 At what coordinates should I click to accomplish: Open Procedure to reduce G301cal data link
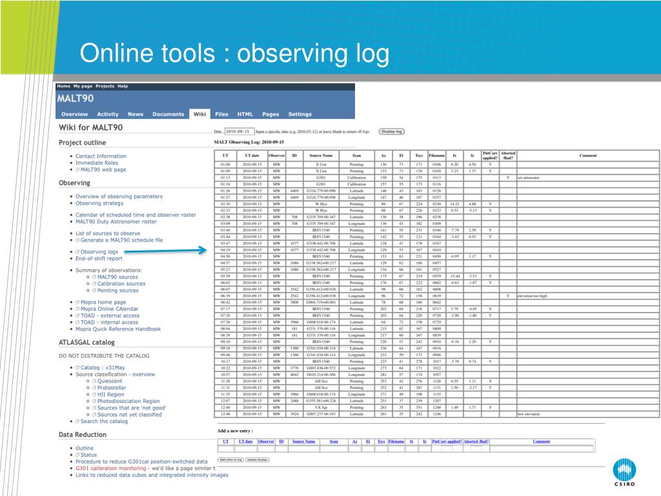click(141, 462)
